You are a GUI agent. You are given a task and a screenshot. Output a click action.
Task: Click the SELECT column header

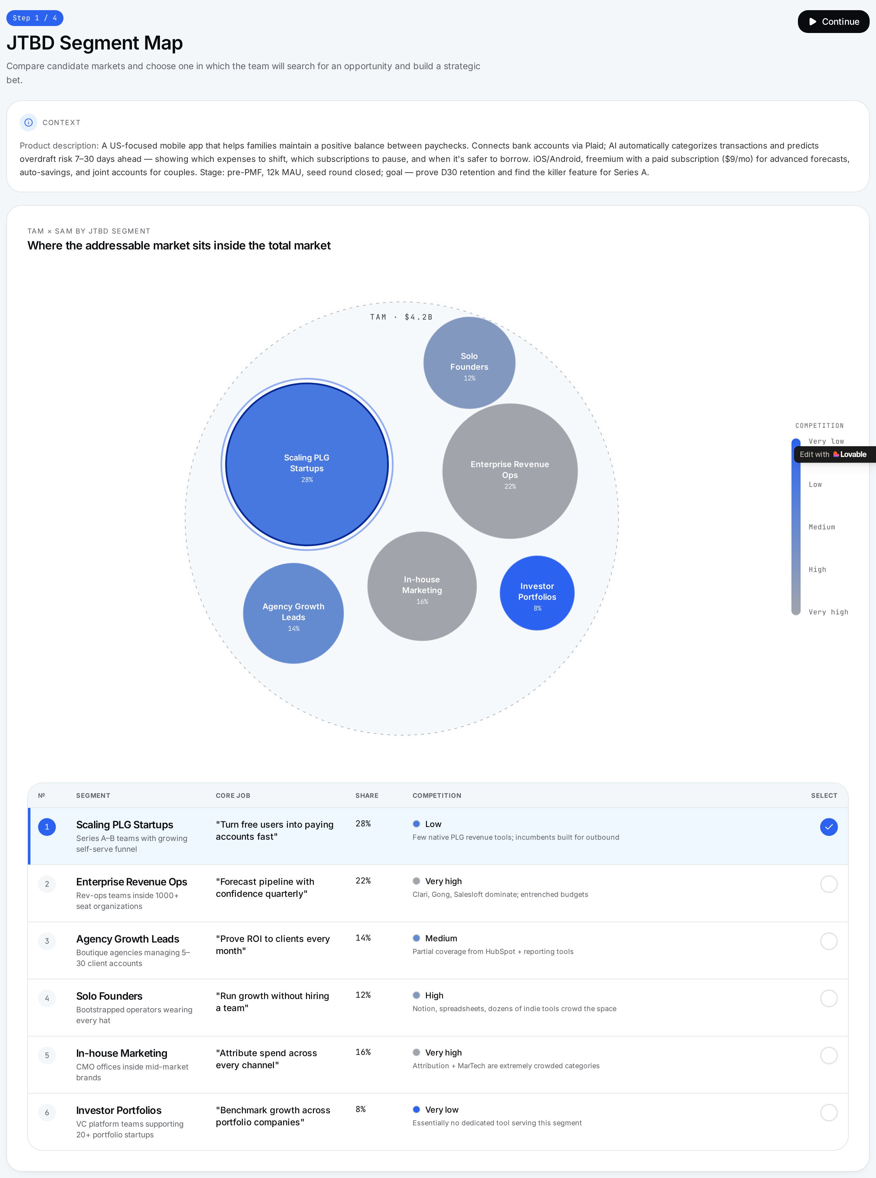coord(824,796)
